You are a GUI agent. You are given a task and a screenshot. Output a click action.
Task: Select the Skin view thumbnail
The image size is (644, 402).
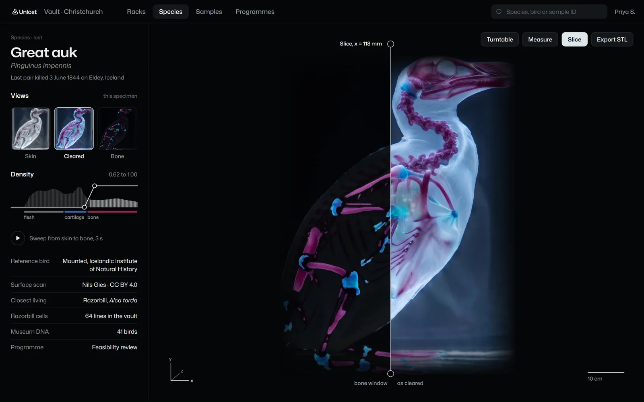(x=31, y=129)
